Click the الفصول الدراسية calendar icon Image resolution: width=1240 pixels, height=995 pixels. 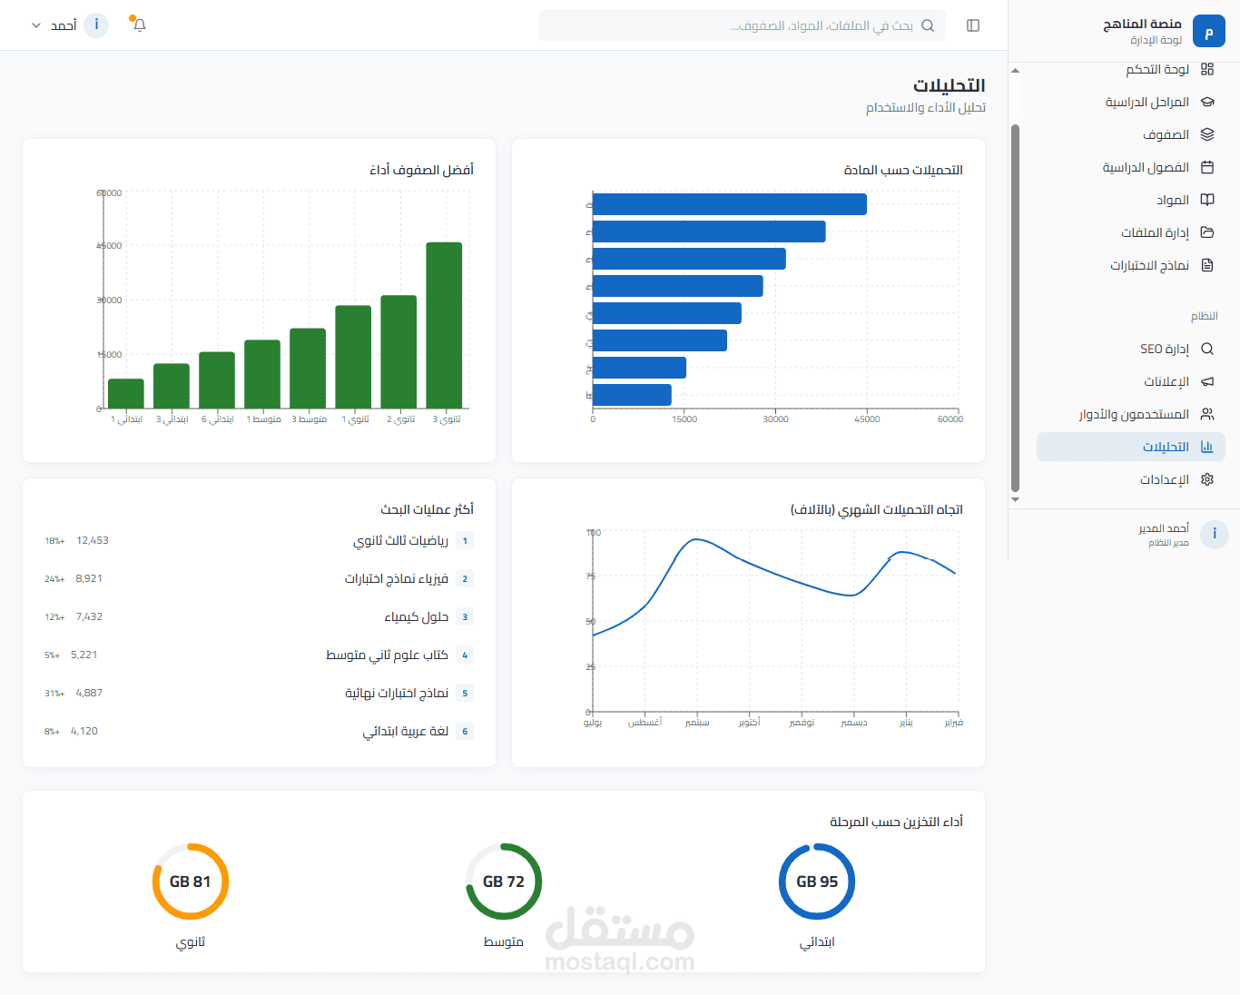click(1207, 167)
